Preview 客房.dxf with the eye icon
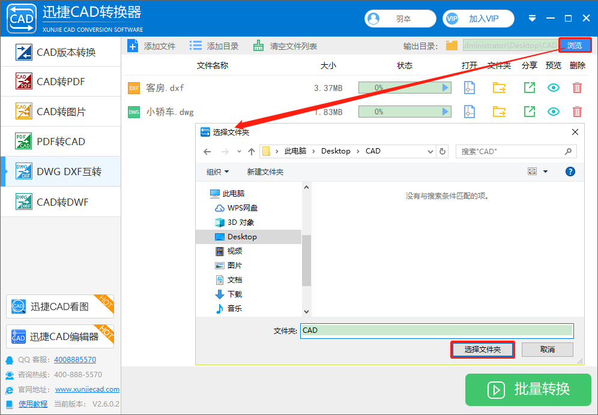 (x=553, y=88)
